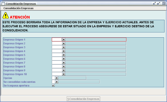Viewport: 167px width, 102px height.
Task: Click the Empresa Origen 2 code field
Action: pyautogui.click(x=57, y=43)
